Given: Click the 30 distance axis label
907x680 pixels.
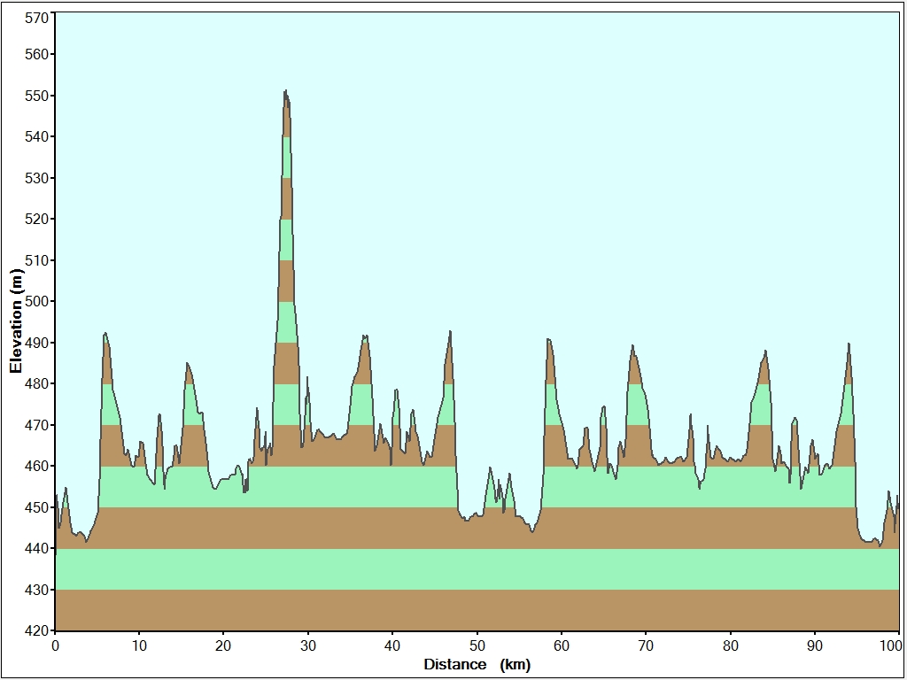Looking at the screenshot, I should 308,645.
